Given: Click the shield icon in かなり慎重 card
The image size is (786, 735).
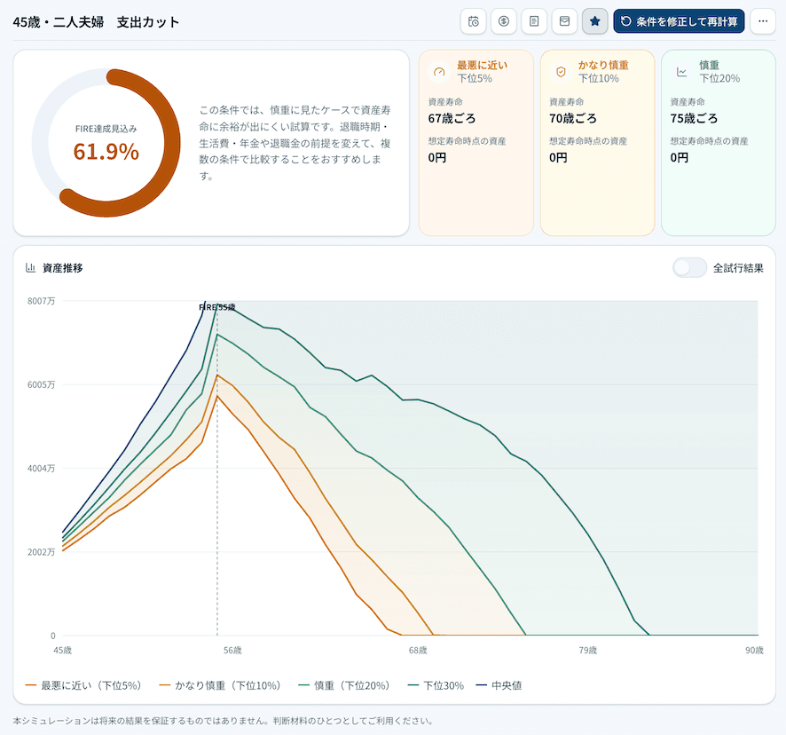Looking at the screenshot, I should point(561,72).
